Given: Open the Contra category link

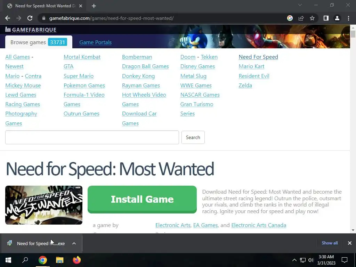Looking at the screenshot, I should click(33, 76).
